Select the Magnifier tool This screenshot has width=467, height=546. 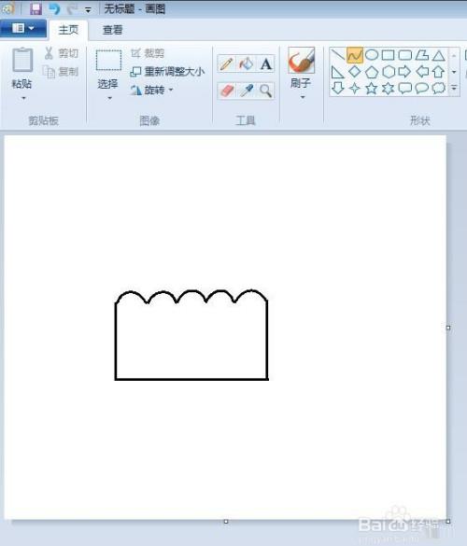265,91
